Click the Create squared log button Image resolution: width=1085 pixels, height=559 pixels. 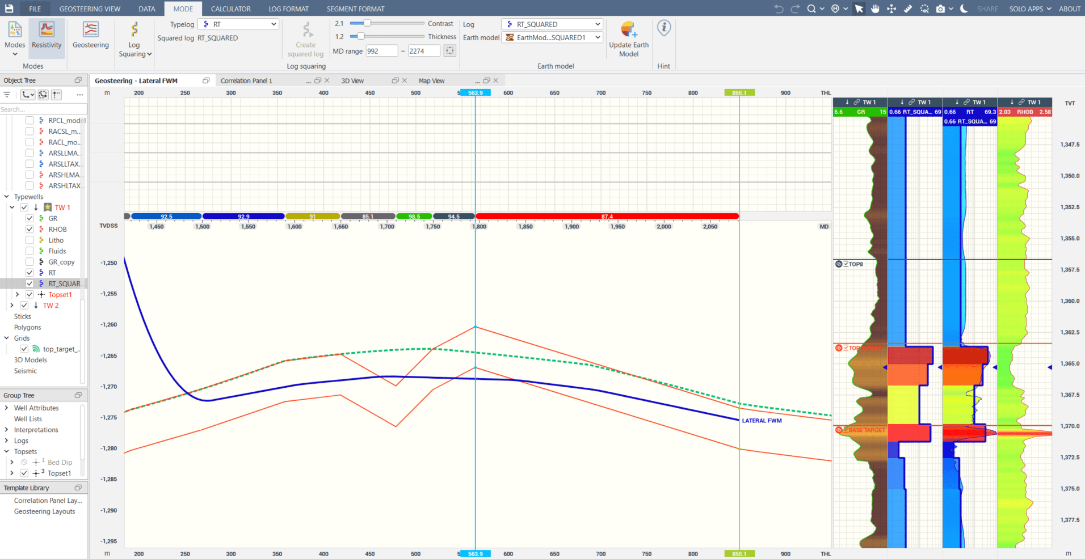305,40
